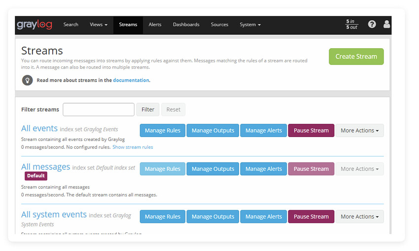
Task: Open the user profile icon
Action: (x=386, y=24)
